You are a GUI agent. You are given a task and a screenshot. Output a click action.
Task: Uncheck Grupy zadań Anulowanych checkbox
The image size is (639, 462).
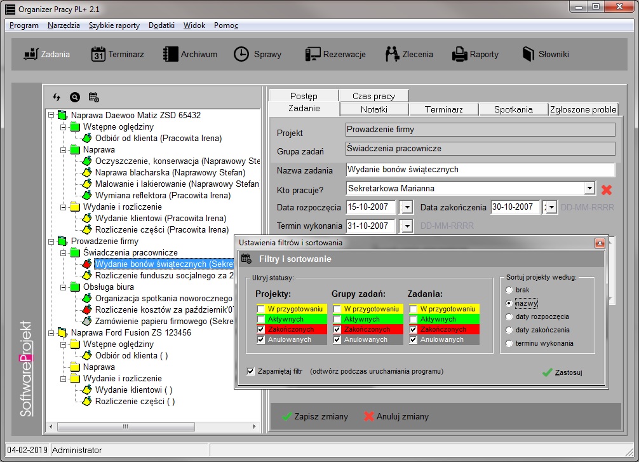[x=337, y=340]
